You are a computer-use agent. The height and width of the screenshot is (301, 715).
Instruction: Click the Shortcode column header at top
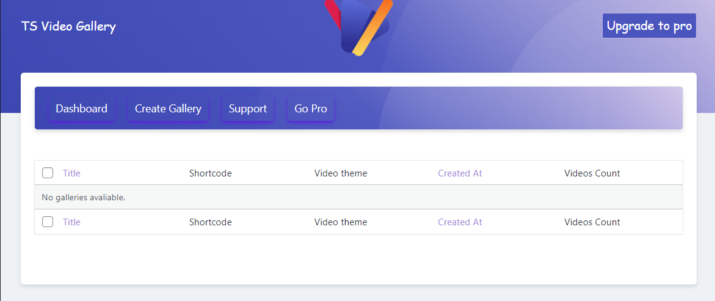click(x=211, y=173)
